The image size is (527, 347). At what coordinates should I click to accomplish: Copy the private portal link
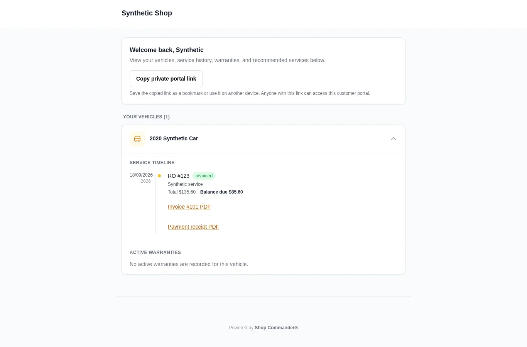[x=166, y=79]
